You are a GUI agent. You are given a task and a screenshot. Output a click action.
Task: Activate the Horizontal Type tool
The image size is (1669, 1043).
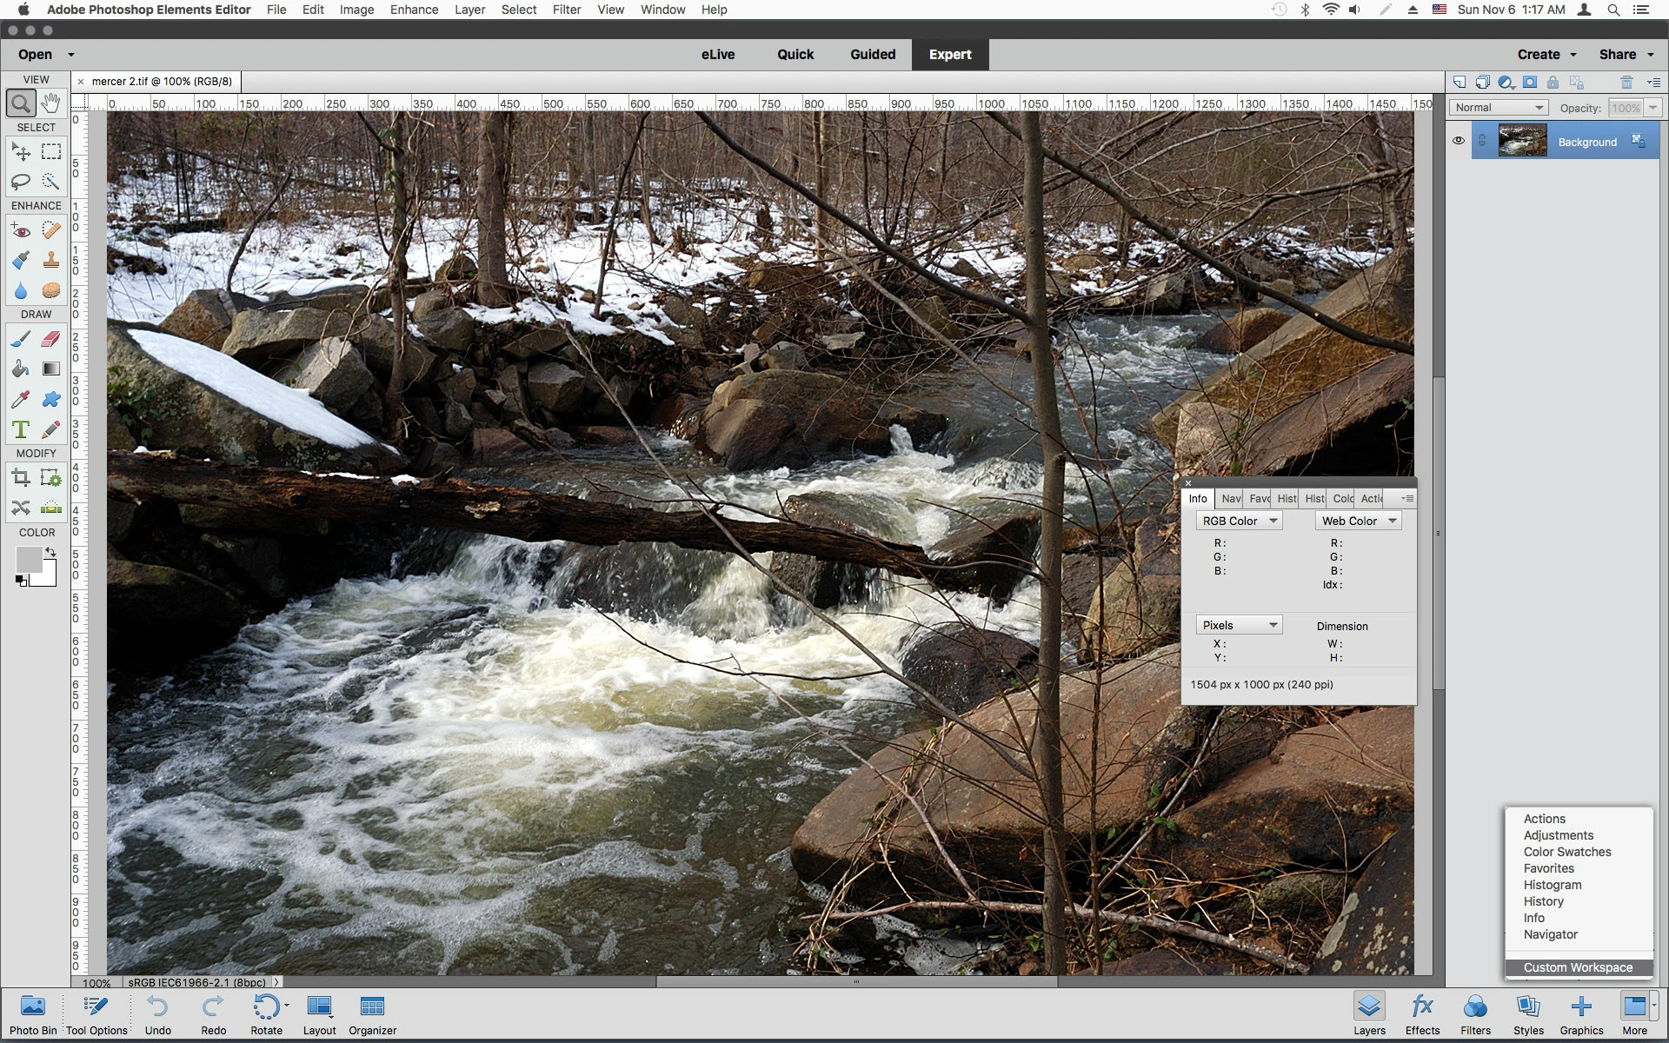pos(21,429)
